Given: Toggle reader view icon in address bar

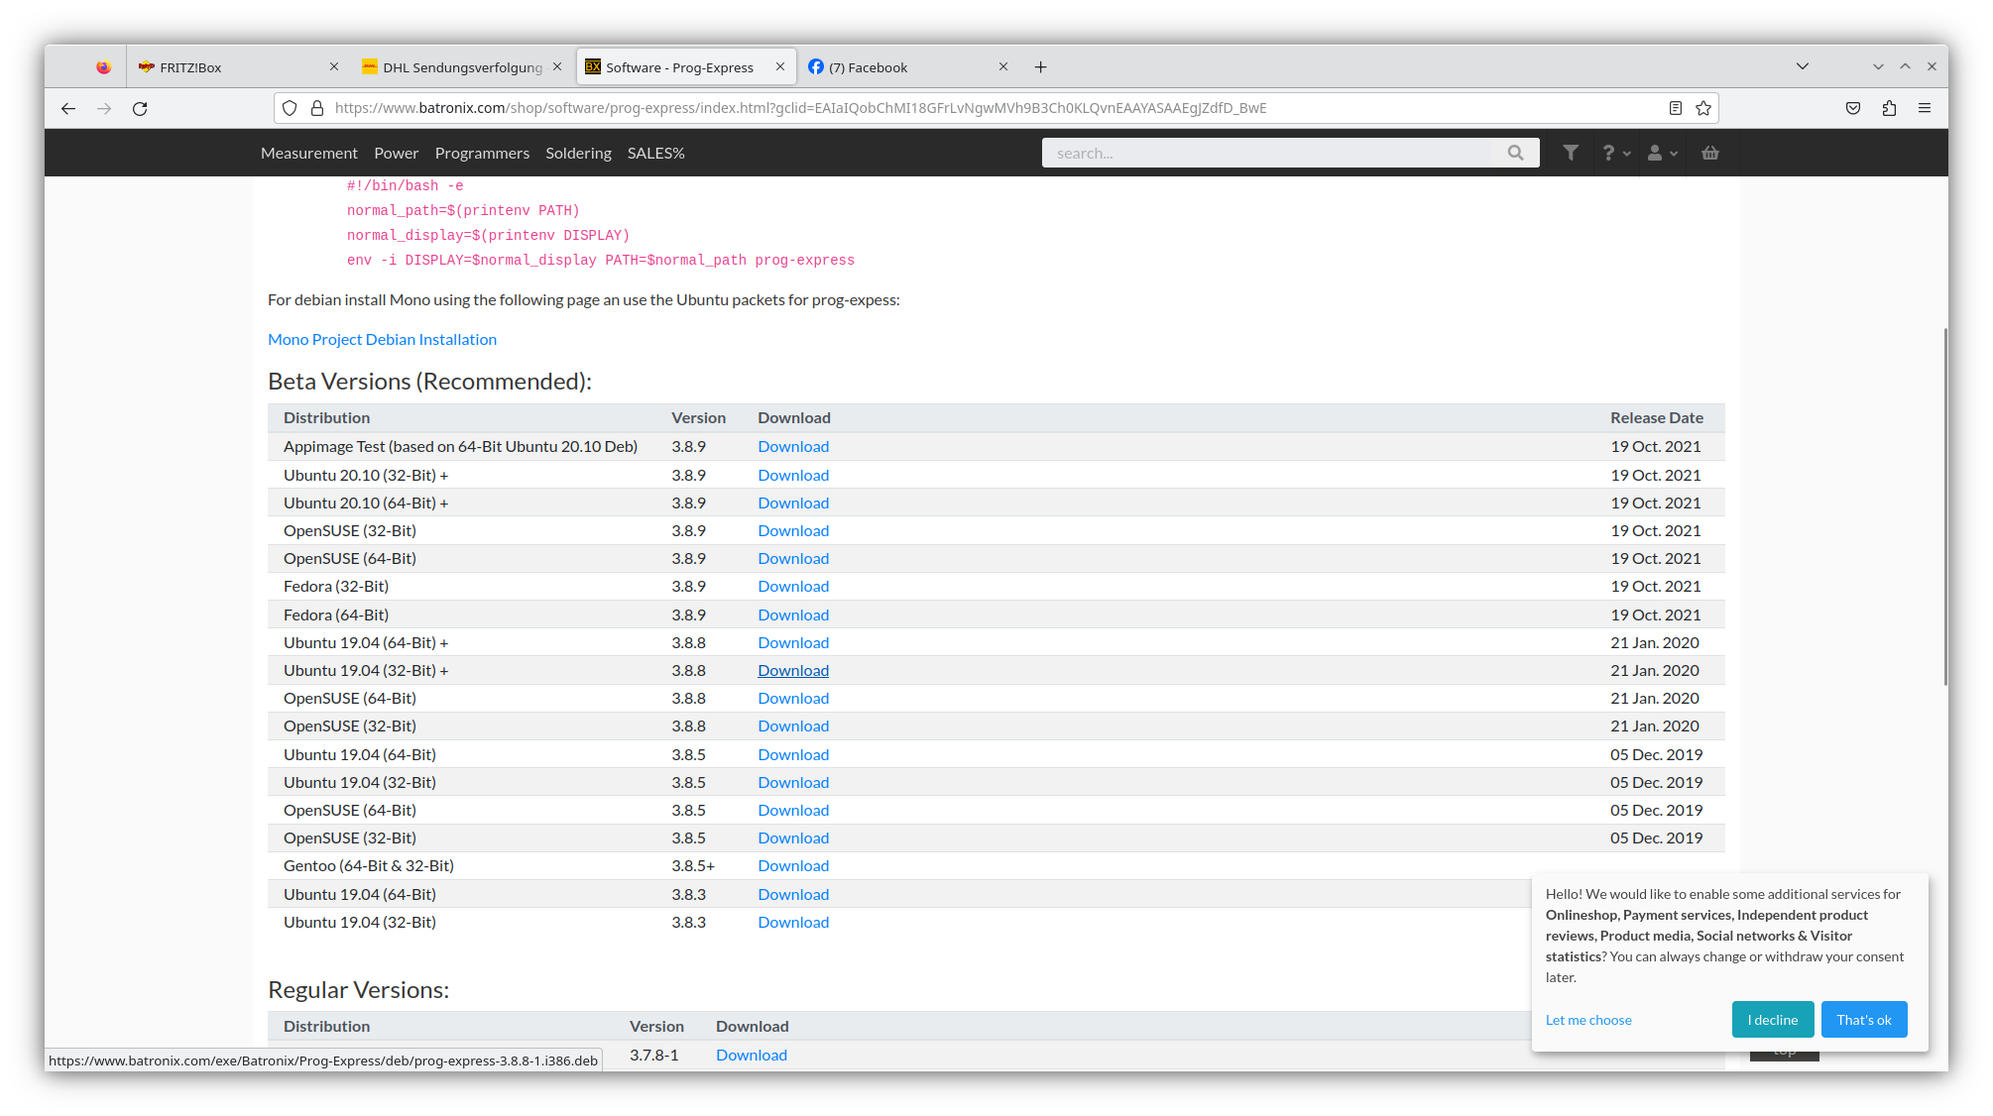Looking at the screenshot, I should 1676,109.
